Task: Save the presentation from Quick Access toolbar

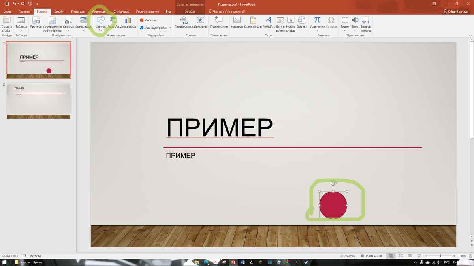Action: (x=7, y=4)
